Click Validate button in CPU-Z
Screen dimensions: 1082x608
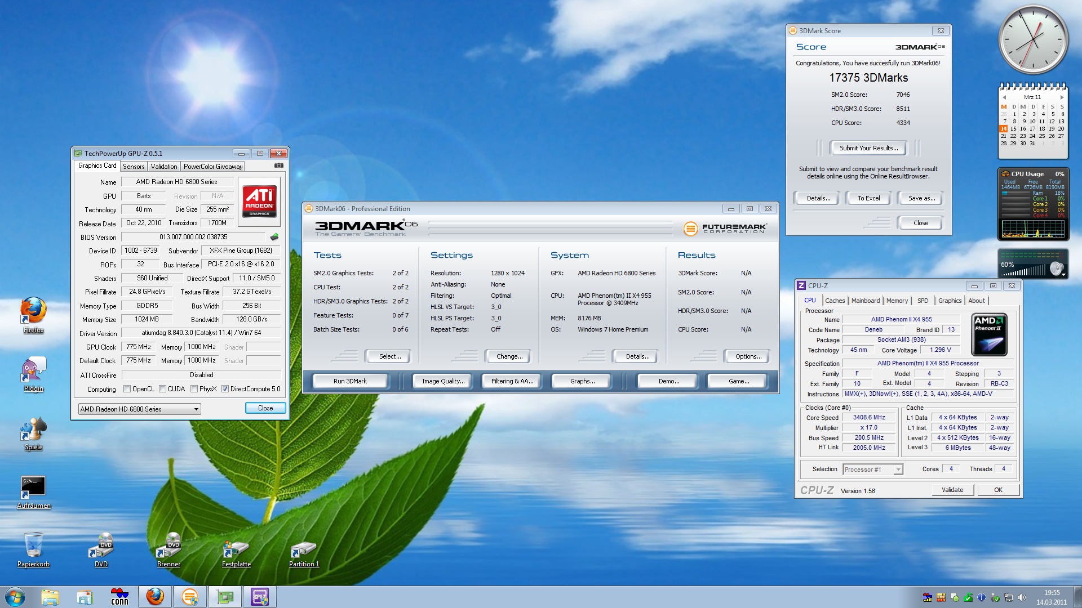pos(952,490)
